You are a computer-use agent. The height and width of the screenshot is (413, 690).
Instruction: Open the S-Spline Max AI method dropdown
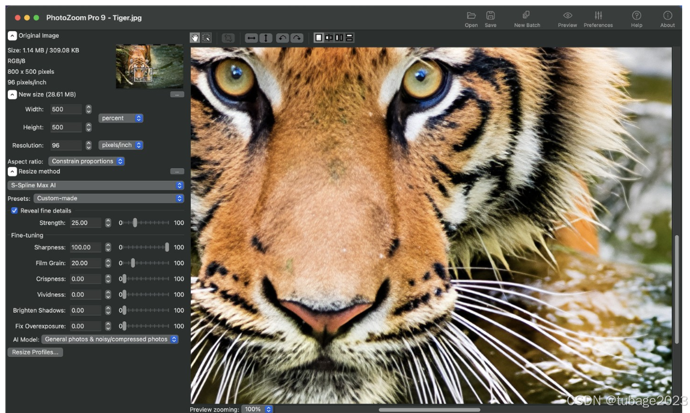tap(96, 186)
